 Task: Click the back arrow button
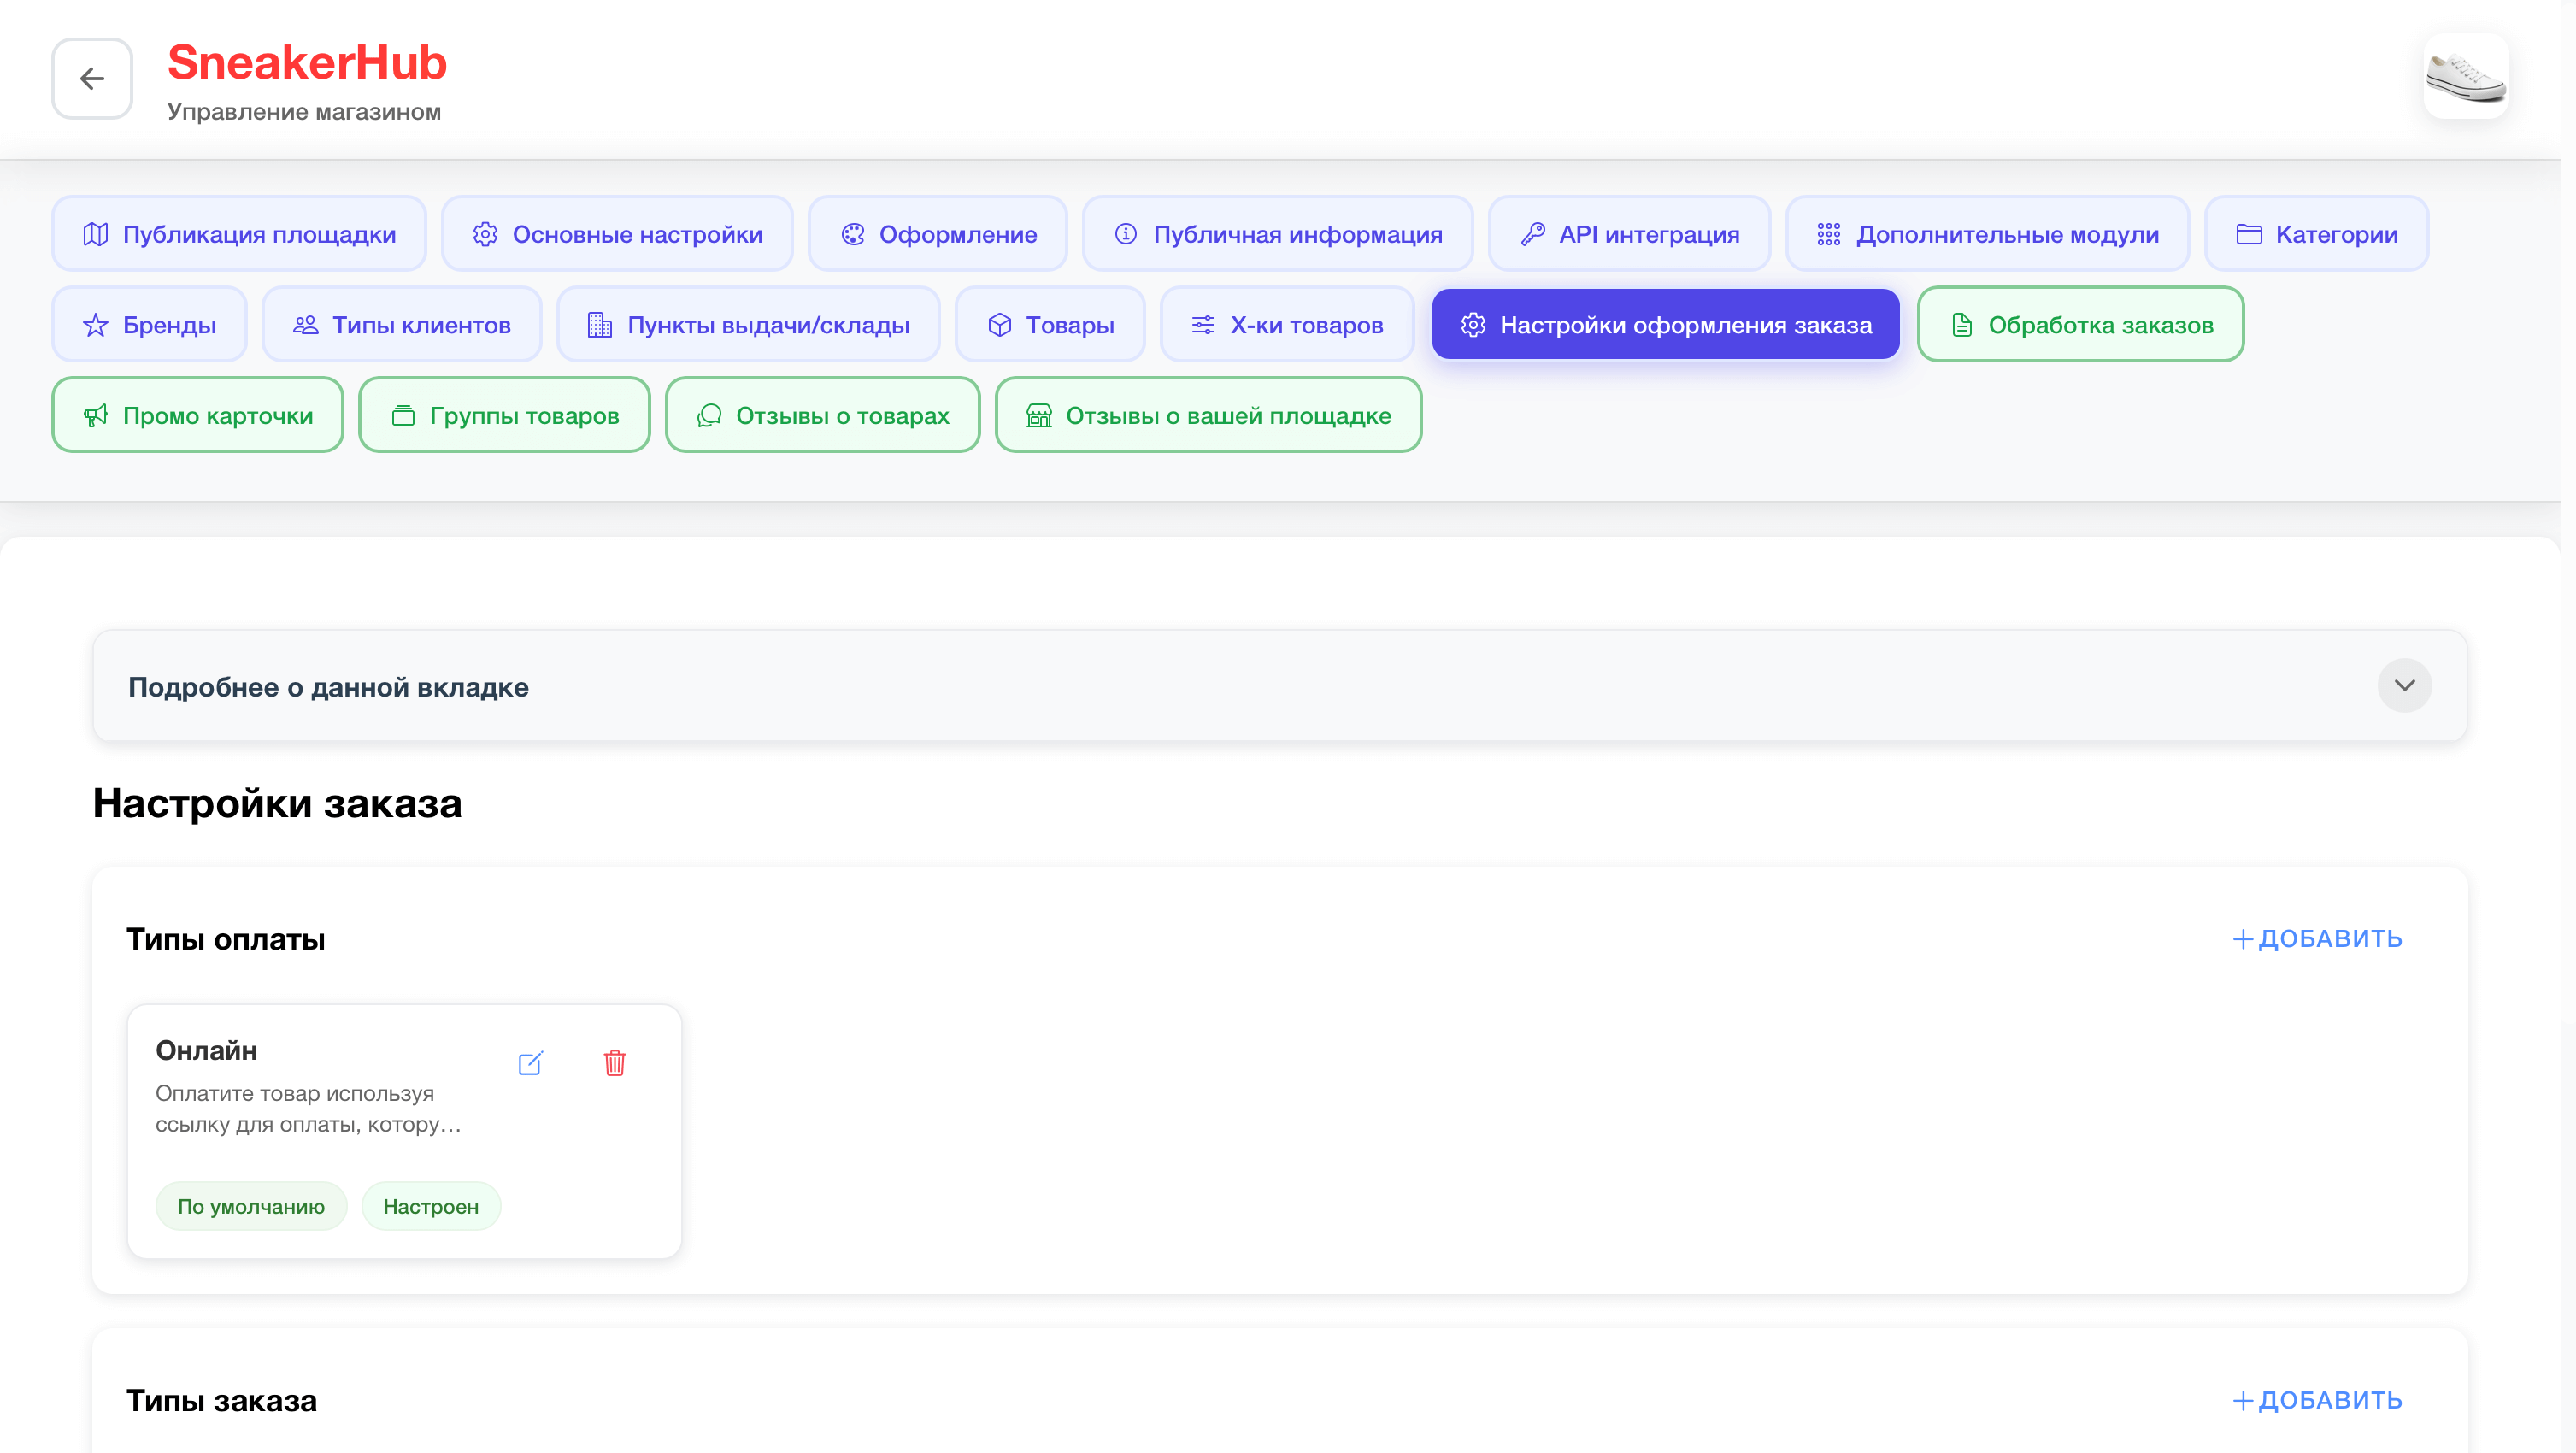click(x=92, y=78)
